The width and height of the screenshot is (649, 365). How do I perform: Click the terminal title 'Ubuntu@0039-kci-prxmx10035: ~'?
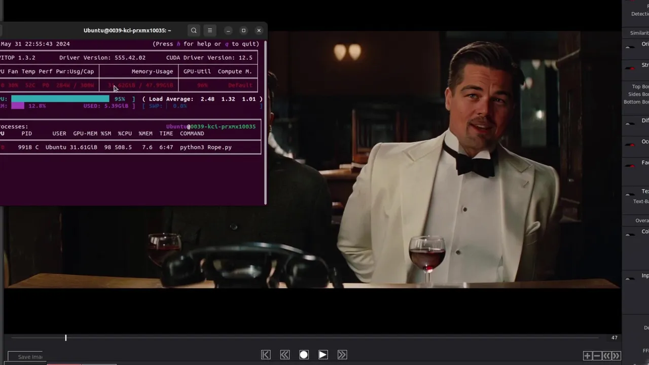pos(127,30)
